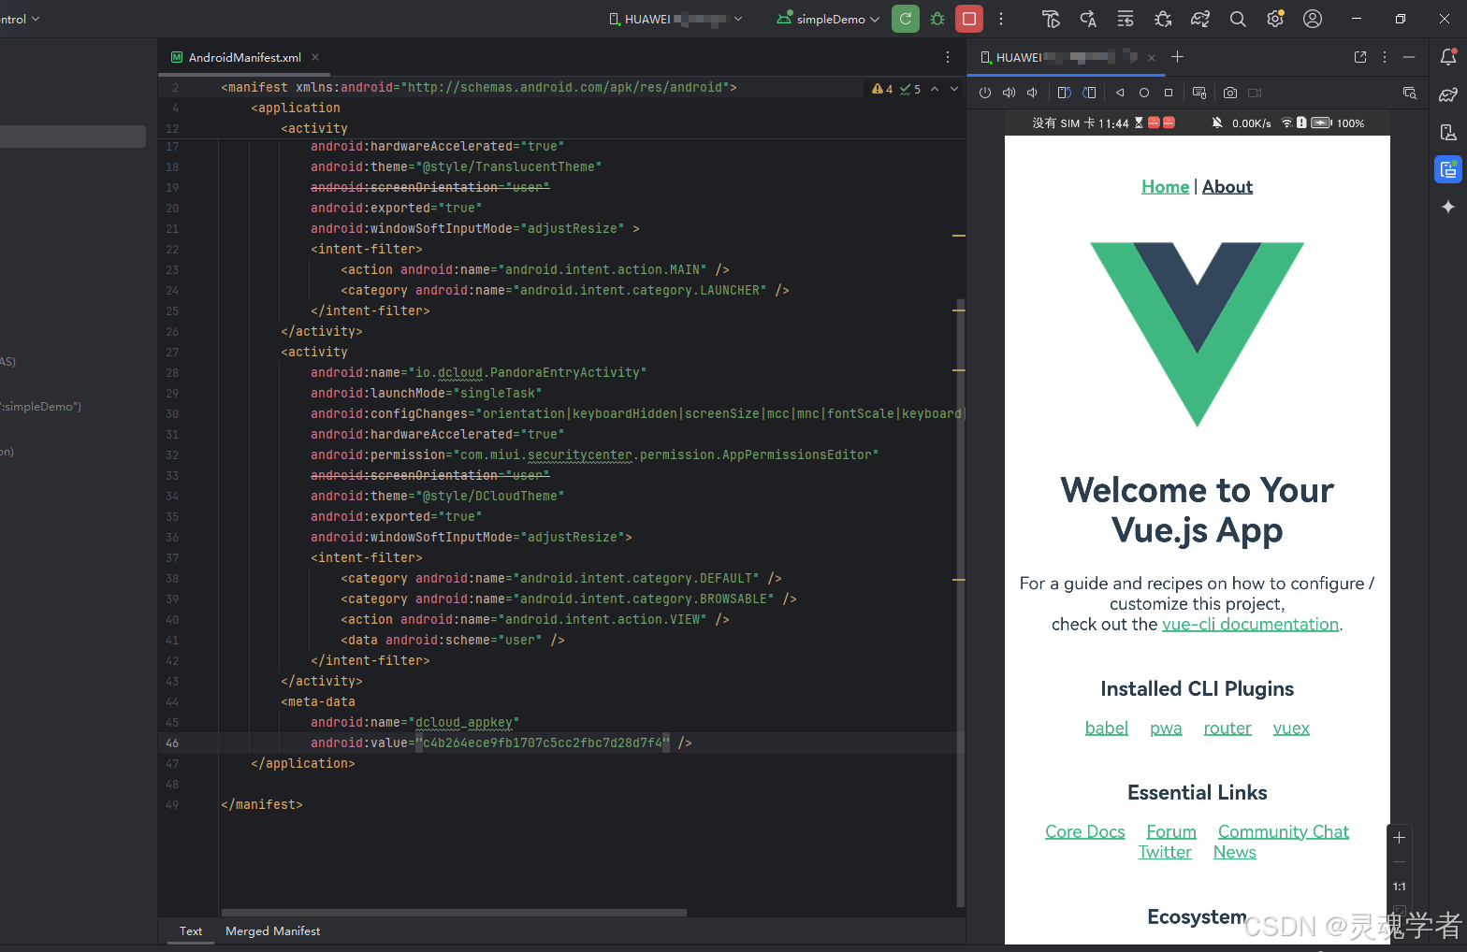This screenshot has width=1467, height=952.
Task: Open the vue-cli documentation link
Action: (1250, 624)
